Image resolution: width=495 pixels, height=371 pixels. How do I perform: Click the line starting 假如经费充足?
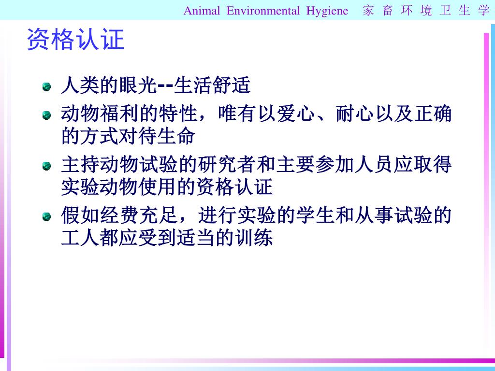(256, 215)
